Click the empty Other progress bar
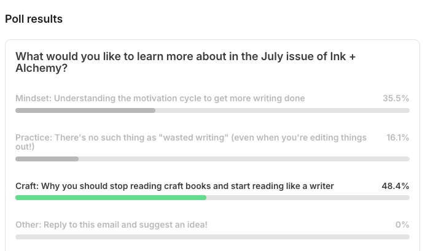The height and width of the screenshot is (251, 425). pos(212,237)
